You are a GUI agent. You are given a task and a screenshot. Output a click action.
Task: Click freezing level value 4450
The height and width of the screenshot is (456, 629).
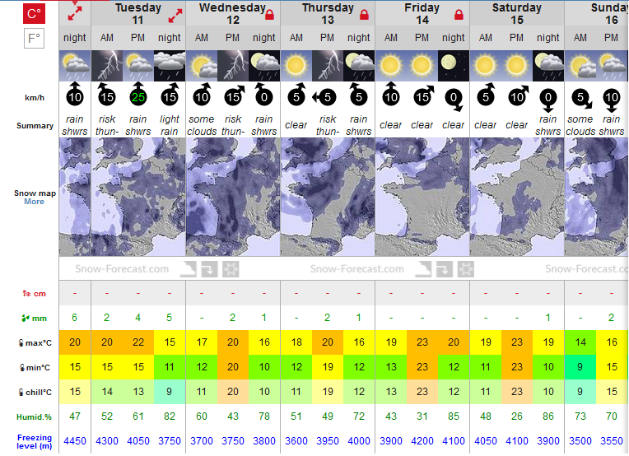(75, 441)
